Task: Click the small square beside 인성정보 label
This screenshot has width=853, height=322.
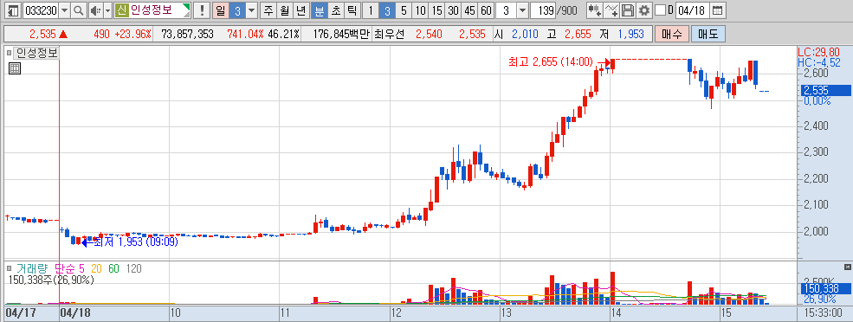Action: (x=10, y=54)
